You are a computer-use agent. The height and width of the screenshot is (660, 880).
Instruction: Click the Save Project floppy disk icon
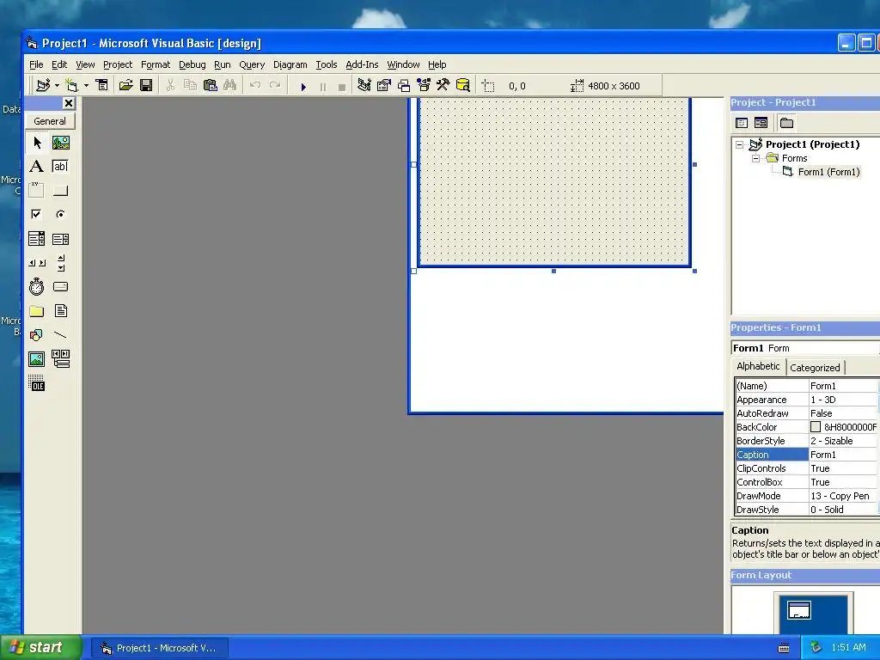[146, 85]
